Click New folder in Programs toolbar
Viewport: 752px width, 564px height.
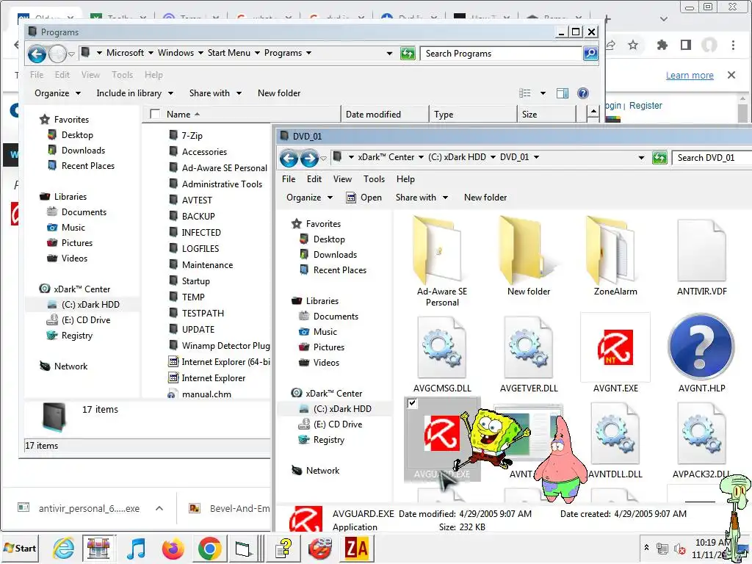279,93
